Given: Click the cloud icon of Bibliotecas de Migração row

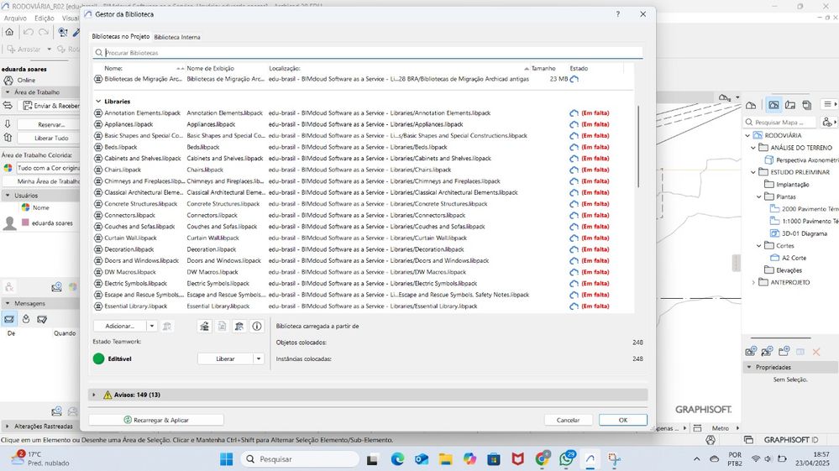Looking at the screenshot, I should pyautogui.click(x=574, y=79).
